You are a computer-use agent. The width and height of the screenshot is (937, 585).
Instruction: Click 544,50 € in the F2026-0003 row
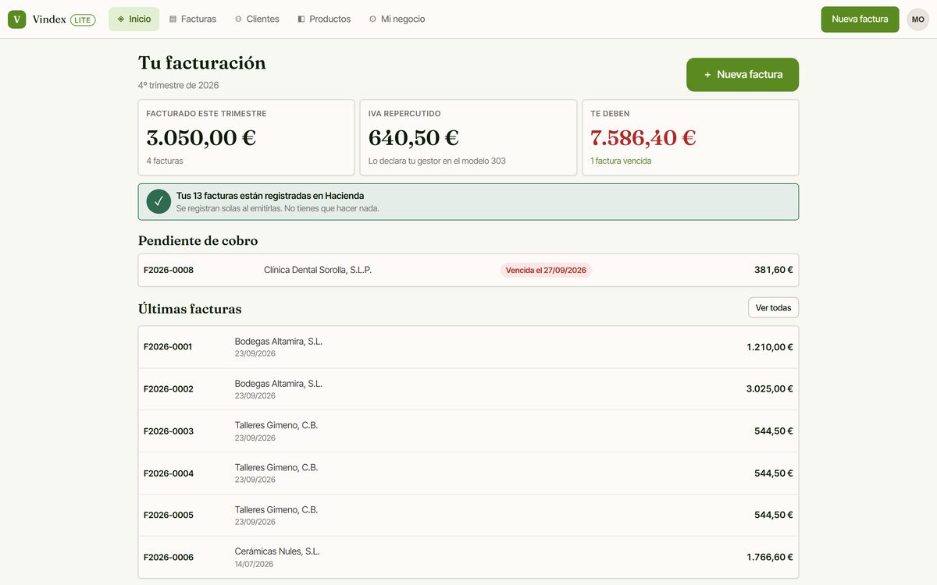coord(774,431)
